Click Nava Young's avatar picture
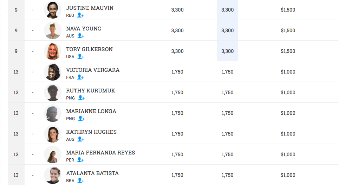The width and height of the screenshot is (345, 186). click(x=53, y=30)
